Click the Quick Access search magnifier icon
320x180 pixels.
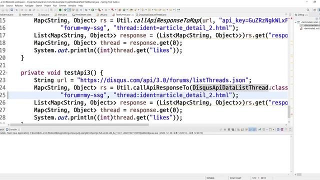click(x=308, y=10)
